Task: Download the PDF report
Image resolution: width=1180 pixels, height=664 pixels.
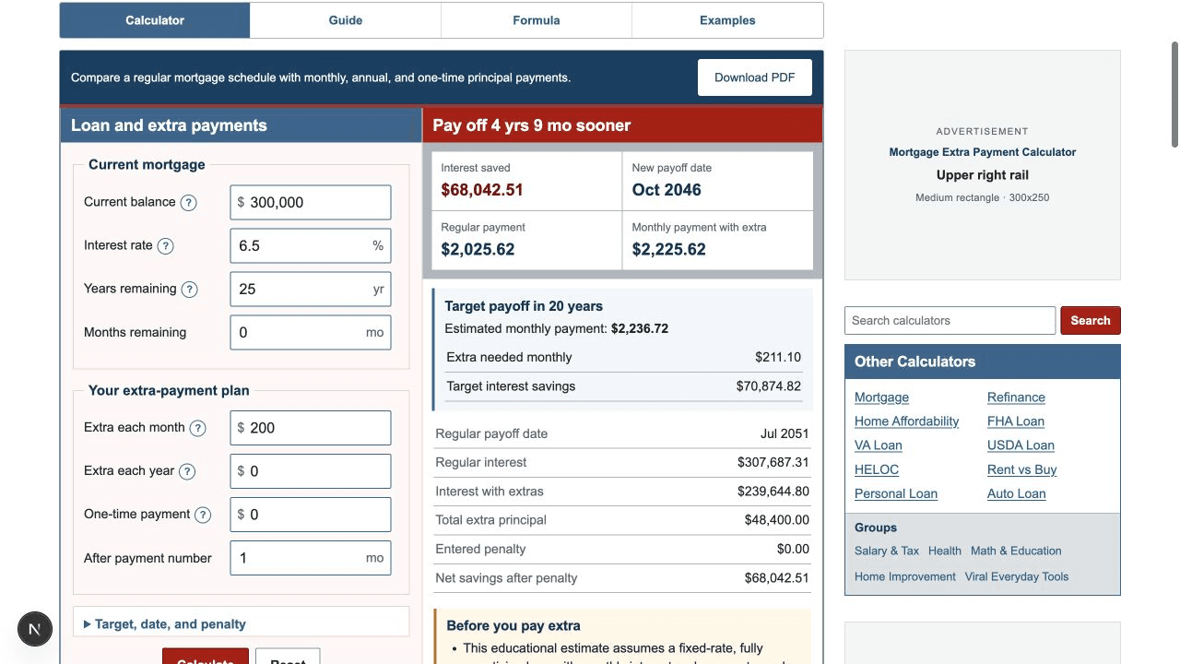Action: (x=755, y=77)
